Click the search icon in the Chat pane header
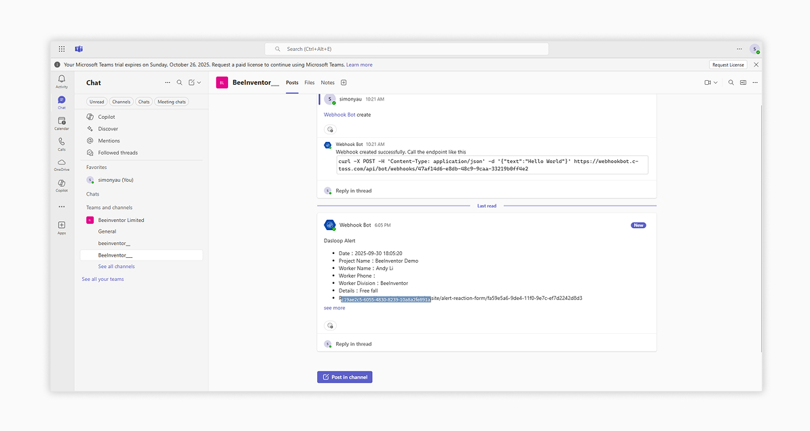Viewport: 810px width, 431px height. [179, 83]
